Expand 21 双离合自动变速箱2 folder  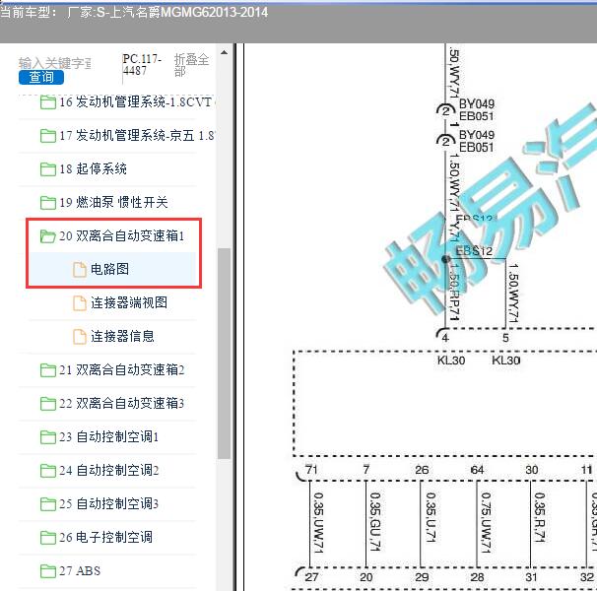pos(122,370)
